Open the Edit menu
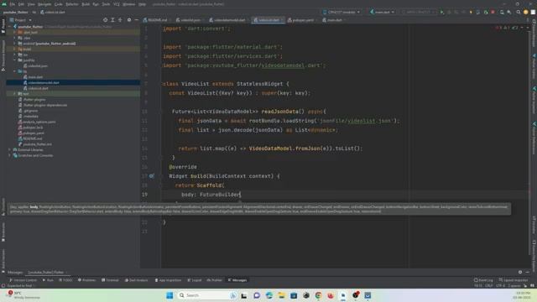The width and height of the screenshot is (537, 302). point(21,4)
